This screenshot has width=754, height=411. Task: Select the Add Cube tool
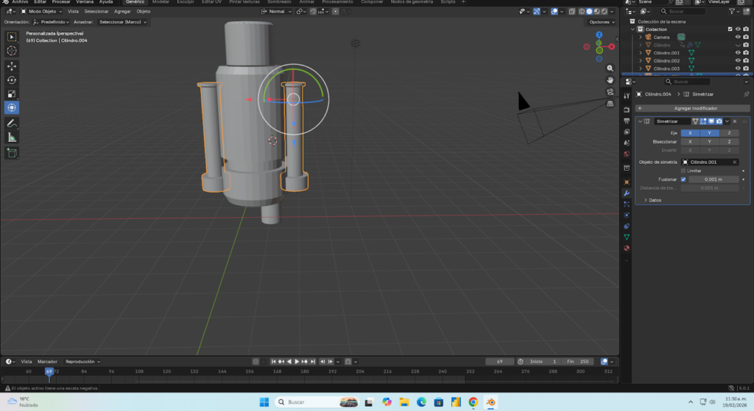click(12, 153)
